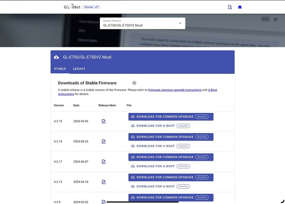
Task: Click cloud download icon beside GL-E750 title
Action: tap(57, 57)
